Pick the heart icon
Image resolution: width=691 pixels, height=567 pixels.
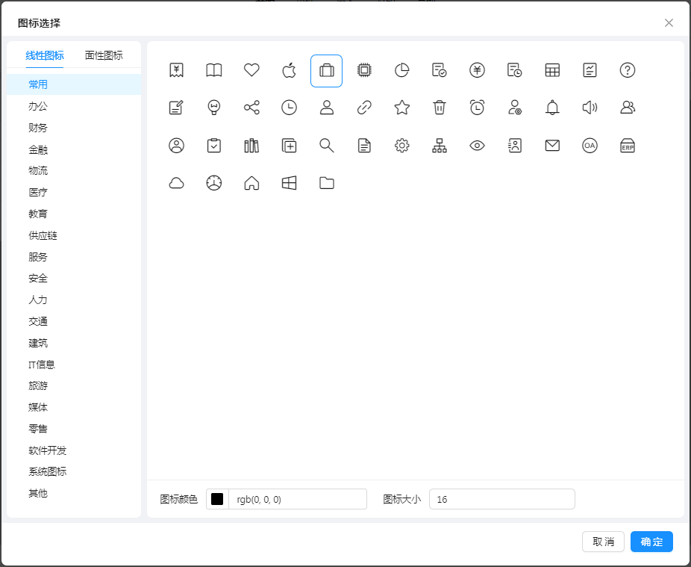point(251,71)
